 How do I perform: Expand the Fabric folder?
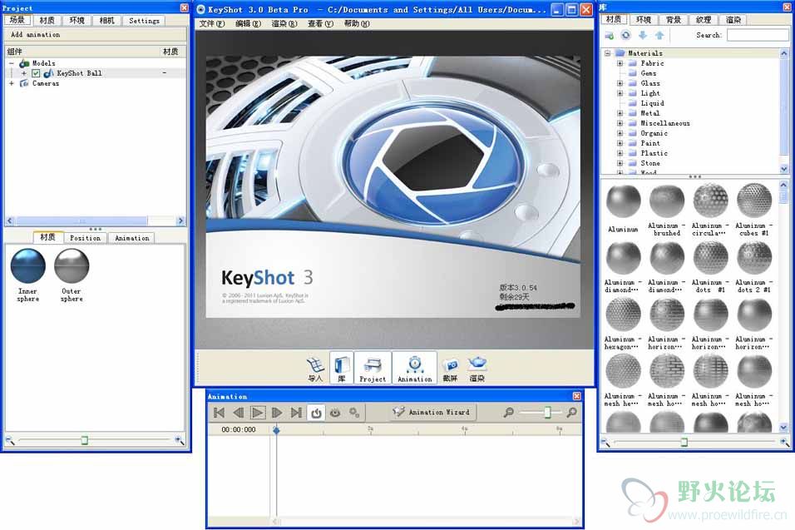(620, 63)
